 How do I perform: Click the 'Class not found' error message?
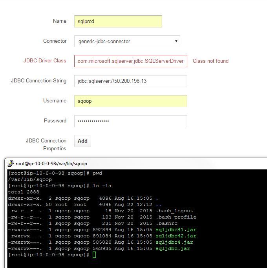(210, 61)
